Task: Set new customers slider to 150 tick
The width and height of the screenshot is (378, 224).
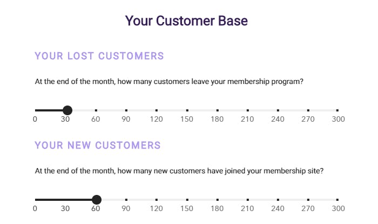Action: coord(187,200)
